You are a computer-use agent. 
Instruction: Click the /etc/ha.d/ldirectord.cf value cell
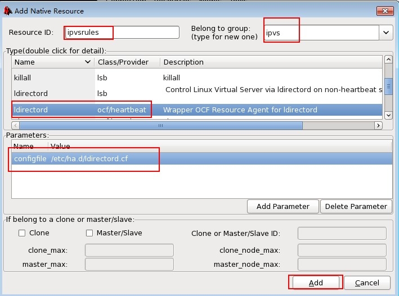click(x=89, y=158)
